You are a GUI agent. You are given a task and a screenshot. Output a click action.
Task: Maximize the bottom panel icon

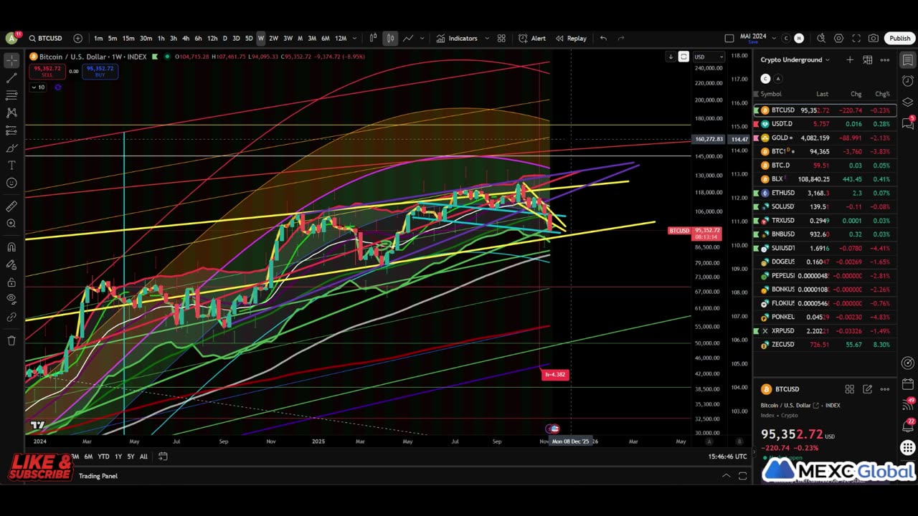pos(743,476)
